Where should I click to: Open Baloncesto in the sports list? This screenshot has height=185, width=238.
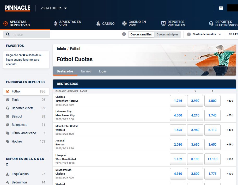(x=26, y=125)
